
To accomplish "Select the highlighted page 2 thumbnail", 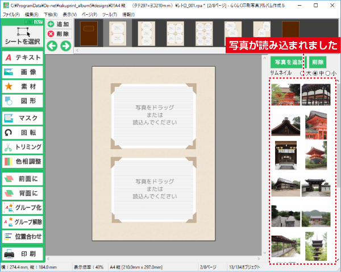I will tap(118, 34).
